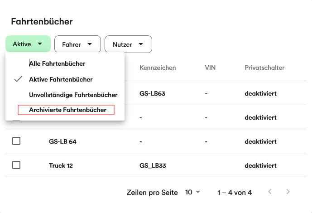This screenshot has height=213, width=312.
Task: Click checkmark icon beside Aktive Fahrtenbücher
Action: tap(19, 79)
